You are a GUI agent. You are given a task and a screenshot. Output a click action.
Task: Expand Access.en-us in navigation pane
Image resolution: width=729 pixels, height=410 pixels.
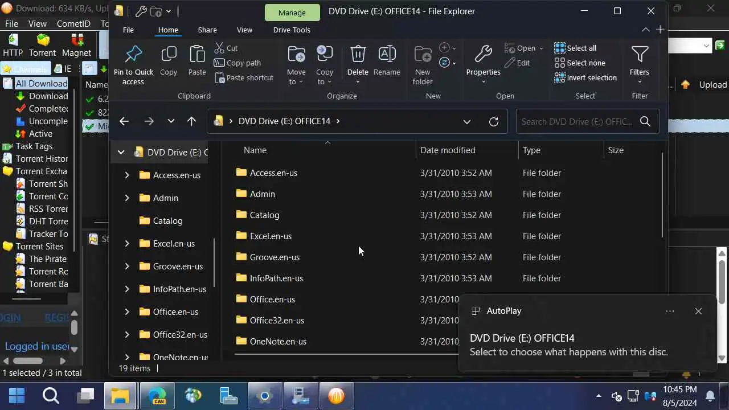[127, 175]
